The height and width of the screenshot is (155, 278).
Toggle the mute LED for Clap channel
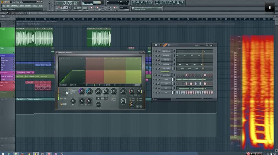pos(154,84)
